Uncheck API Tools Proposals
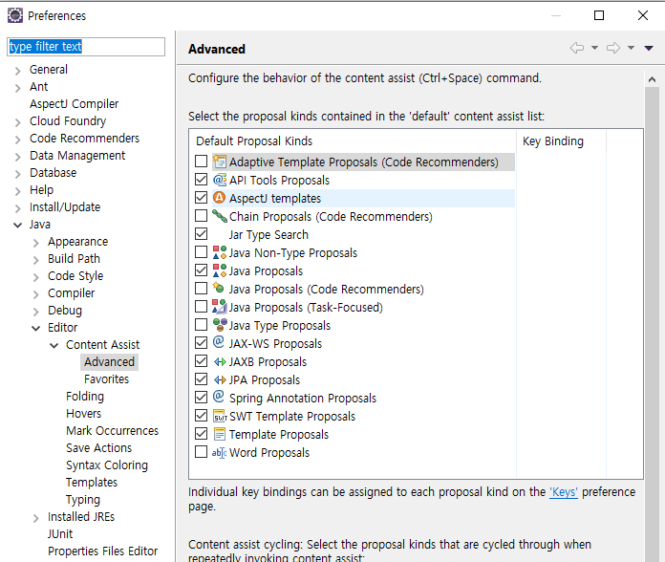This screenshot has width=665, height=562. pyautogui.click(x=201, y=180)
